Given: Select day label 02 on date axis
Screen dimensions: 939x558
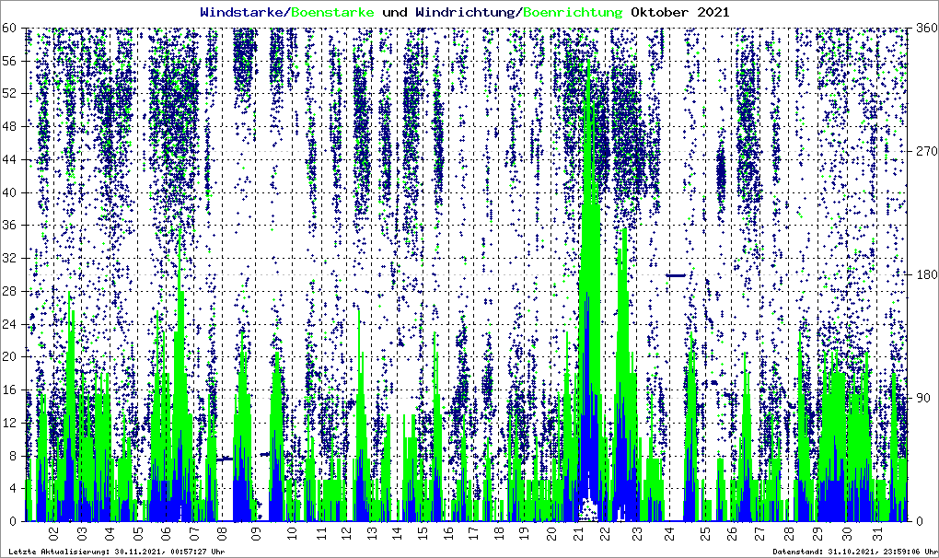Looking at the screenshot, I should click(53, 531).
